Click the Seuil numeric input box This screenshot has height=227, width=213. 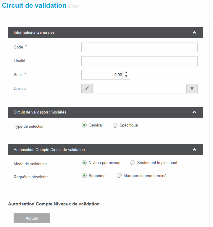pos(102,75)
